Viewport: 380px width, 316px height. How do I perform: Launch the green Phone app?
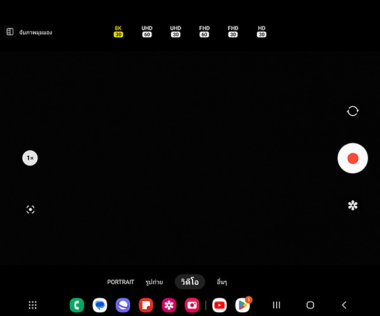point(77,305)
